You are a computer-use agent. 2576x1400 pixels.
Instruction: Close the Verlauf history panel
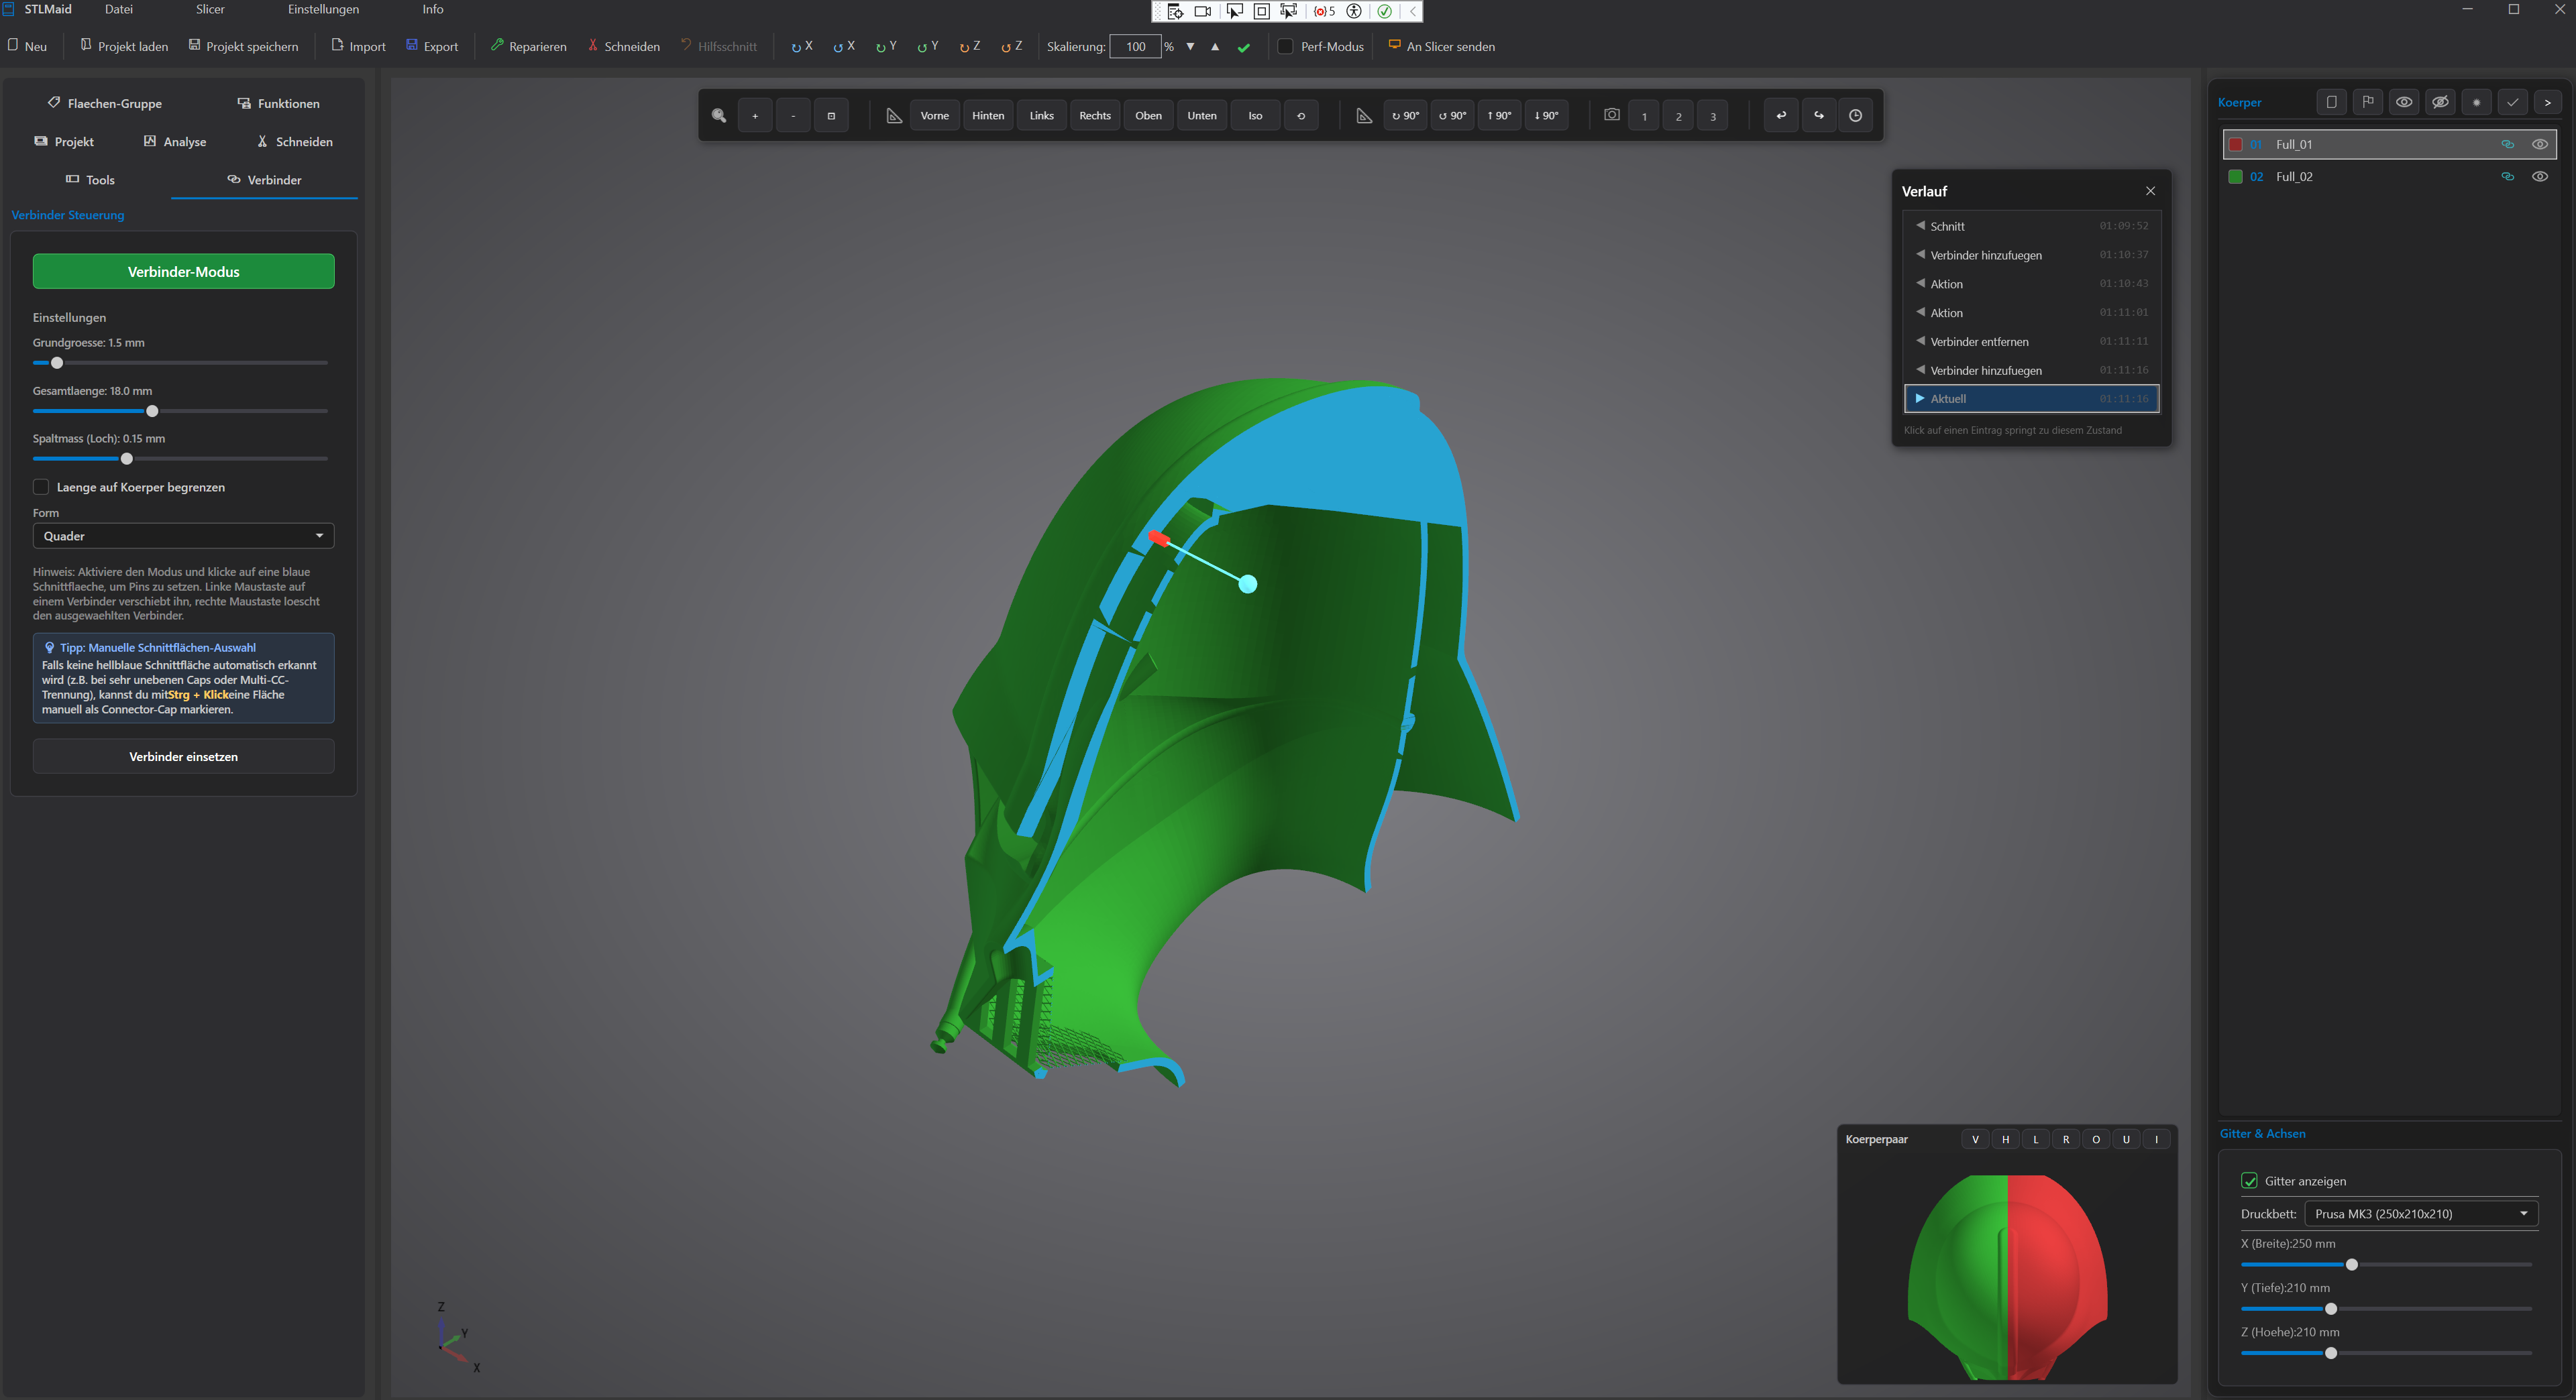2150,191
